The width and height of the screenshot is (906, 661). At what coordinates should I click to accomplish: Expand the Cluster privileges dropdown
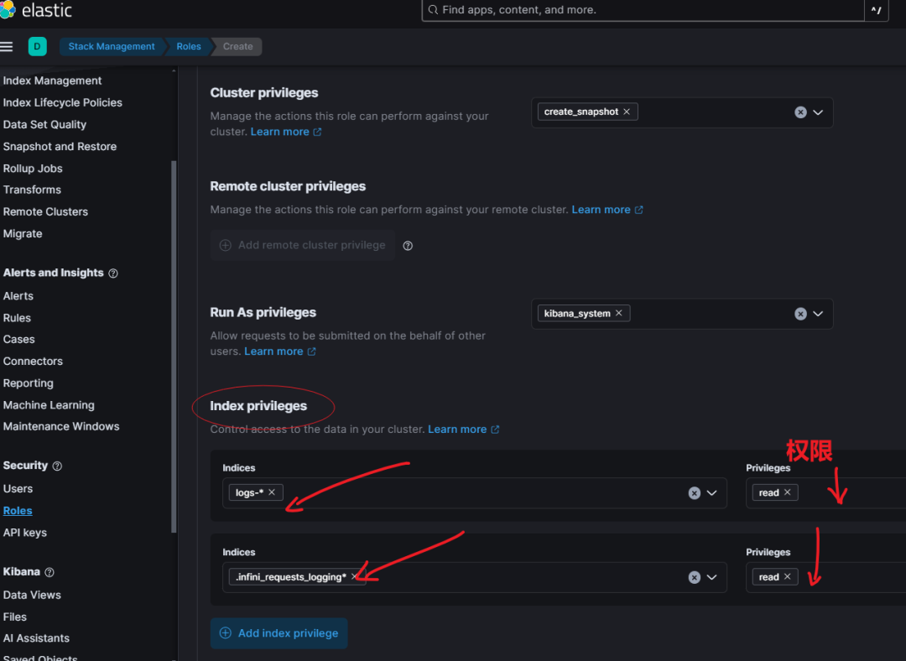tap(818, 112)
